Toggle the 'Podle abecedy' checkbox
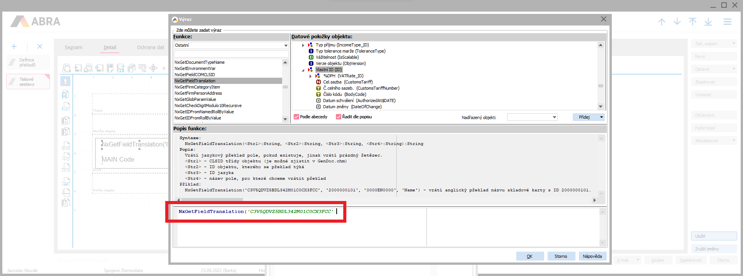 [296, 117]
